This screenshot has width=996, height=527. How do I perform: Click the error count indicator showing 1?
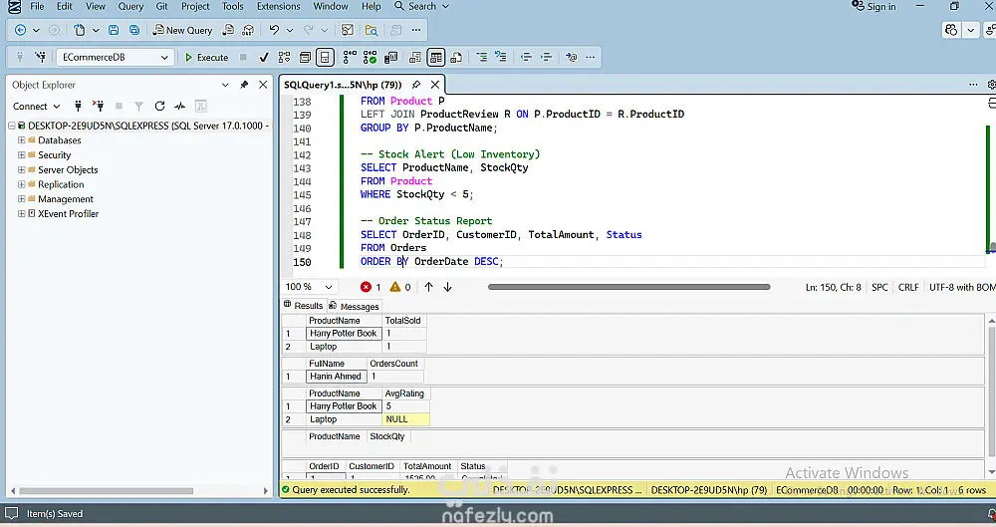pos(371,287)
